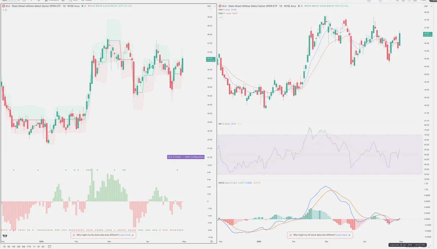Select the EMA 9 close legend entry
437x249 pixels.
228,10
